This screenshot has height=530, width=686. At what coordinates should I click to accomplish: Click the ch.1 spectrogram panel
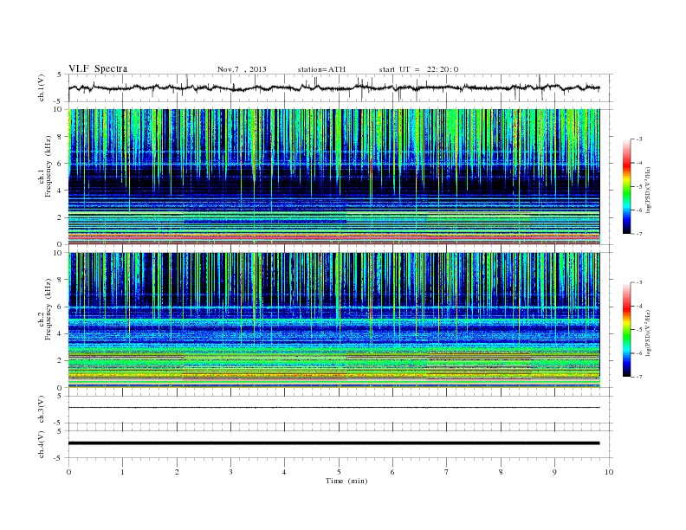pos(334,177)
